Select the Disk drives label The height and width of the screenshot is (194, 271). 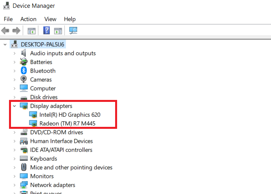[44, 97]
